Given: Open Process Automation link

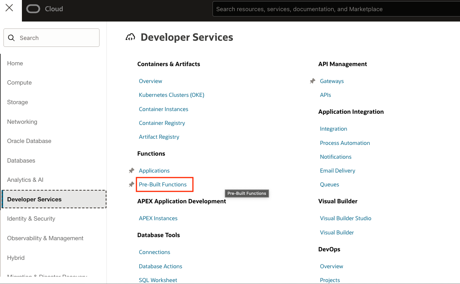Looking at the screenshot, I should pyautogui.click(x=345, y=143).
